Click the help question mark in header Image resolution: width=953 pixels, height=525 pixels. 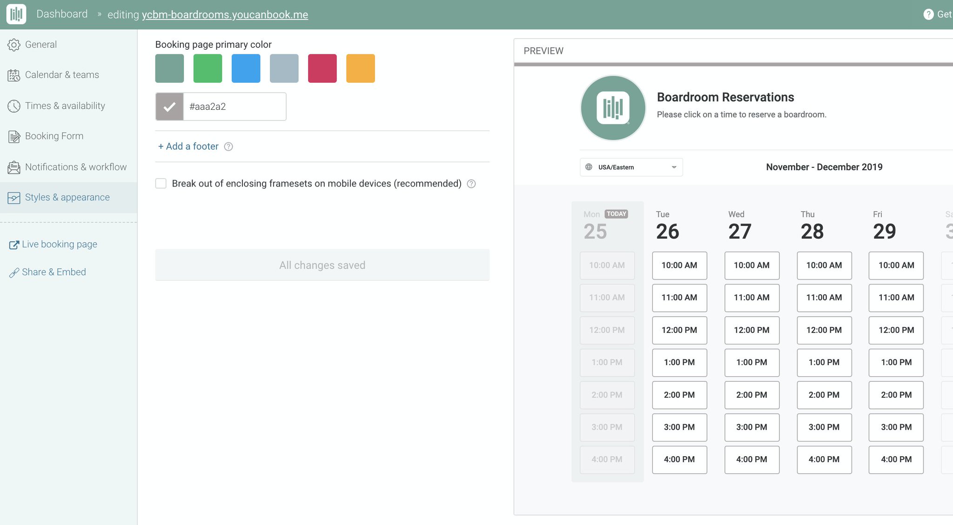coord(928,14)
